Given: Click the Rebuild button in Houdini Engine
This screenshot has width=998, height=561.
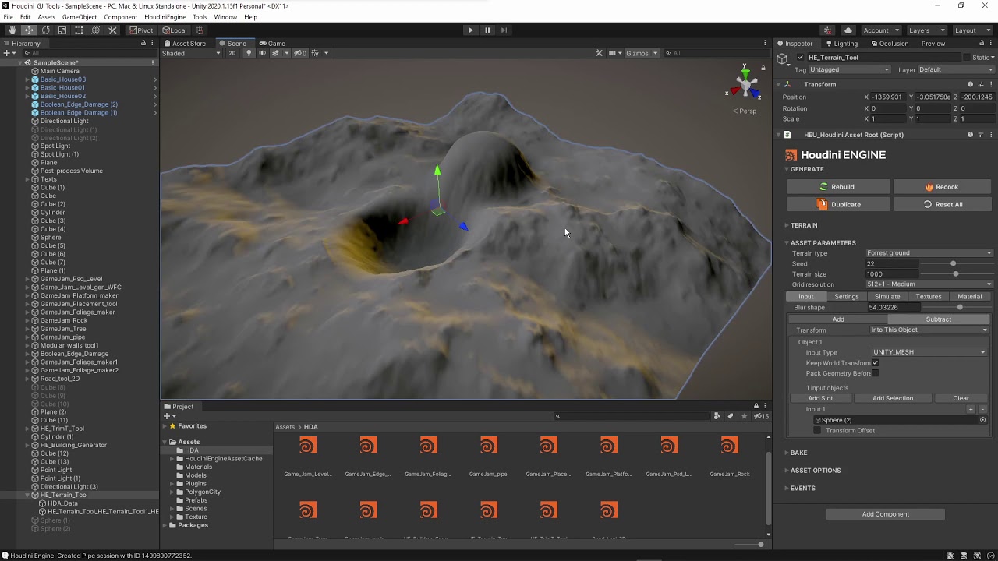Looking at the screenshot, I should (837, 187).
